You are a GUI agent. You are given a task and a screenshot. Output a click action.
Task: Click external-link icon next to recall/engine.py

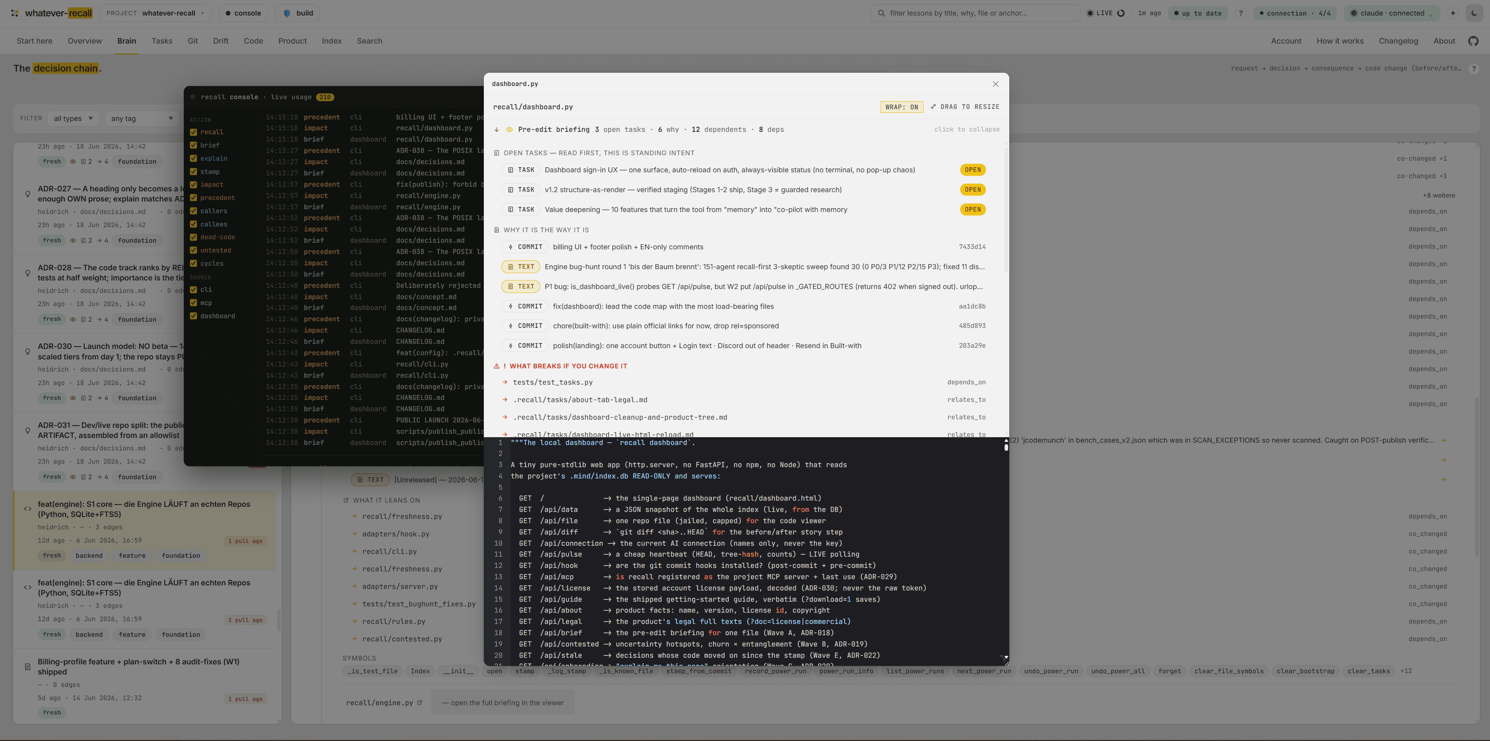[419, 703]
